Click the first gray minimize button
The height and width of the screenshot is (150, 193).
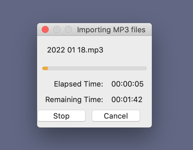57,29
